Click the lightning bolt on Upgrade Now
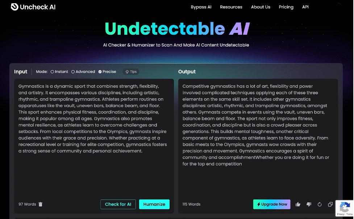354x219 pixels. click(258, 204)
